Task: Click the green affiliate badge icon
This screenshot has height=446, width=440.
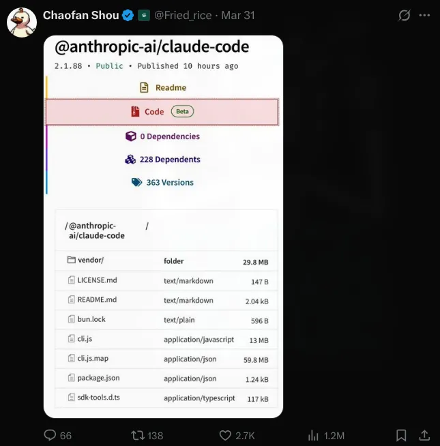Action: (144, 15)
